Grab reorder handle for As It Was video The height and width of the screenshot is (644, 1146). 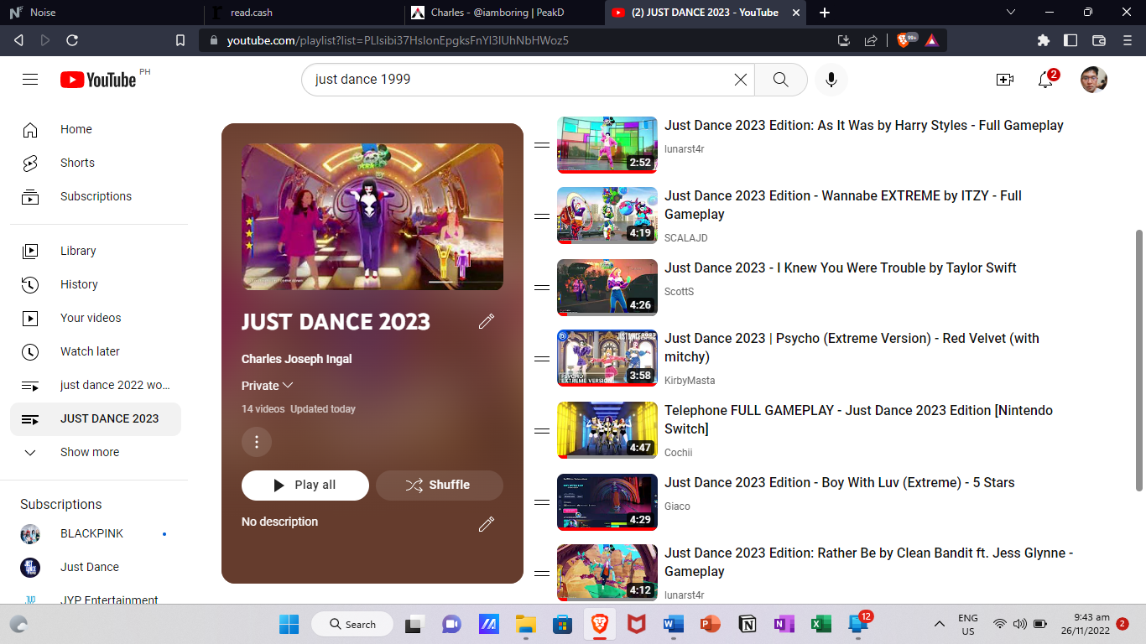(x=542, y=145)
